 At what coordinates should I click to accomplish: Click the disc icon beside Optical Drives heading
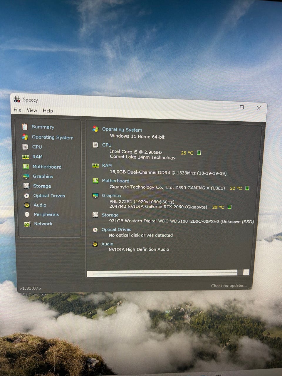pyautogui.click(x=95, y=230)
